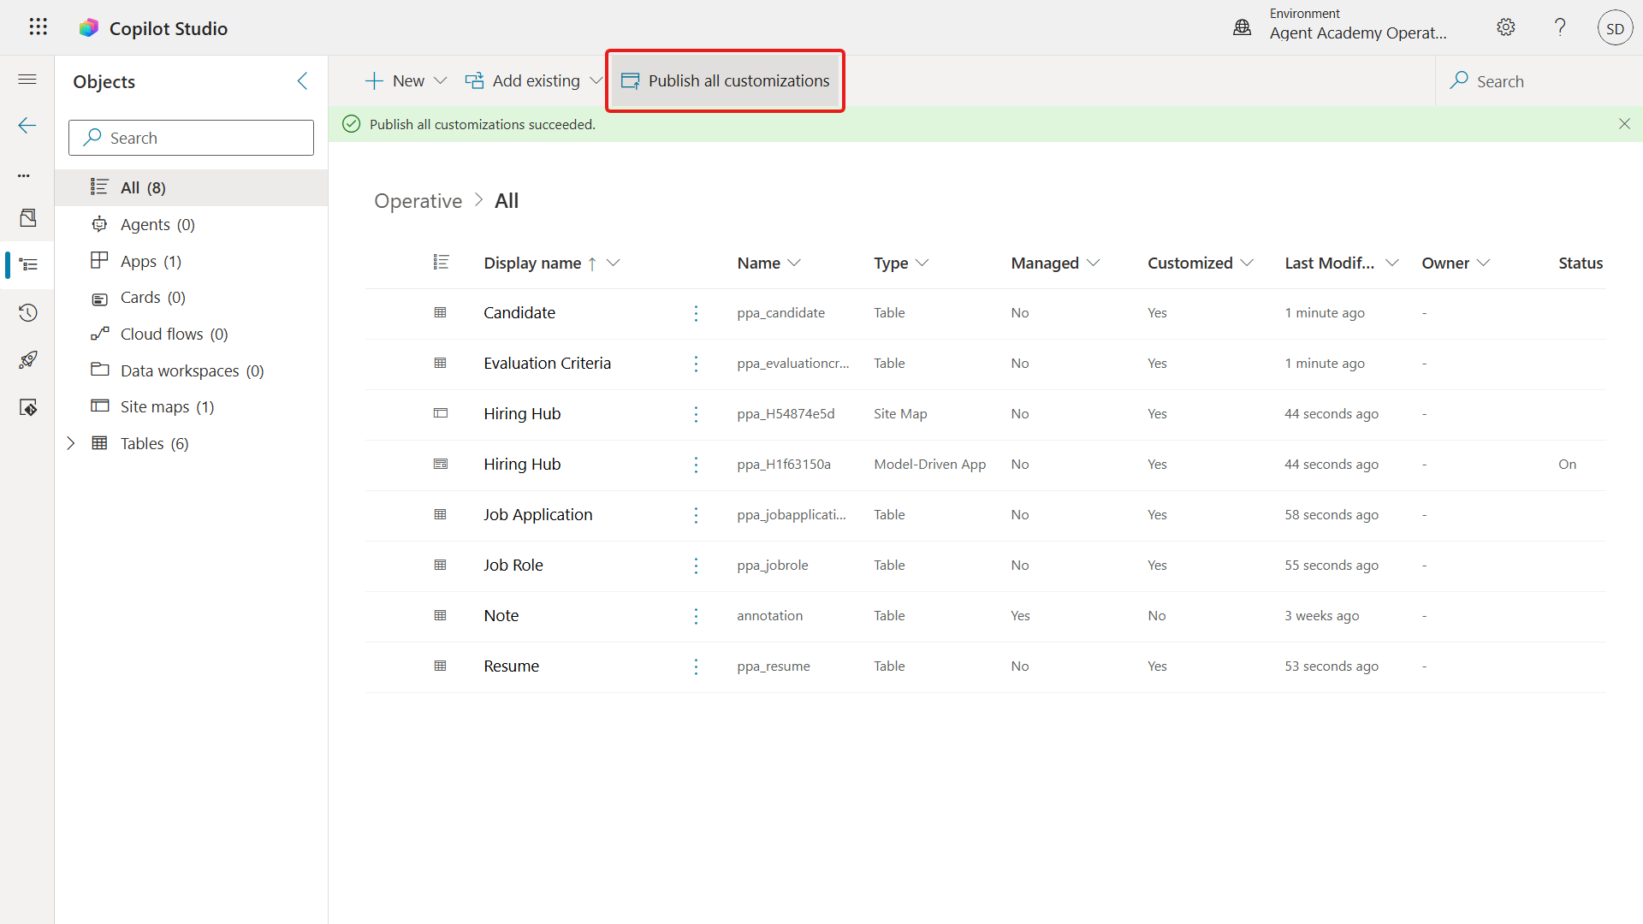Viewport: 1643px width, 924px height.
Task: Click the top-right Search box
Action: tap(1539, 81)
